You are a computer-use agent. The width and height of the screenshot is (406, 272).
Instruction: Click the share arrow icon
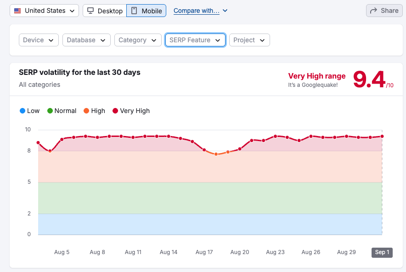[373, 11]
